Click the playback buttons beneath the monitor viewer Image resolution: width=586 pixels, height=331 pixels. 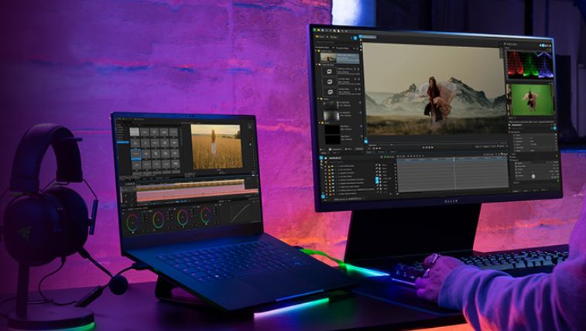(x=427, y=147)
